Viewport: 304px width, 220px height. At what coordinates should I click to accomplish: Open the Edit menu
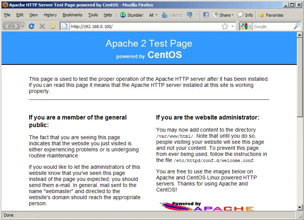[x=20, y=15]
